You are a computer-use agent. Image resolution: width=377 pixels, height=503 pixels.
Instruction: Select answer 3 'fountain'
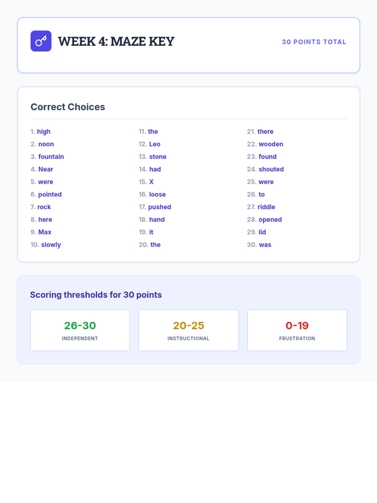[x=51, y=157]
